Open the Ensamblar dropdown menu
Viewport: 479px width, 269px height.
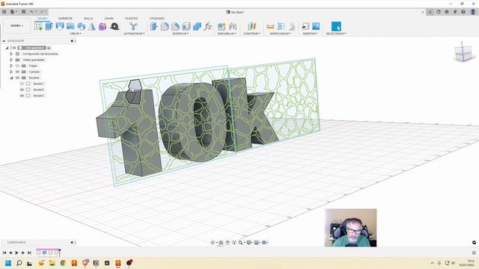point(227,34)
